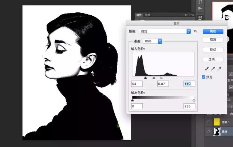Open the 通道 RGB channel dropdown
The image size is (233, 147).
pos(153,41)
